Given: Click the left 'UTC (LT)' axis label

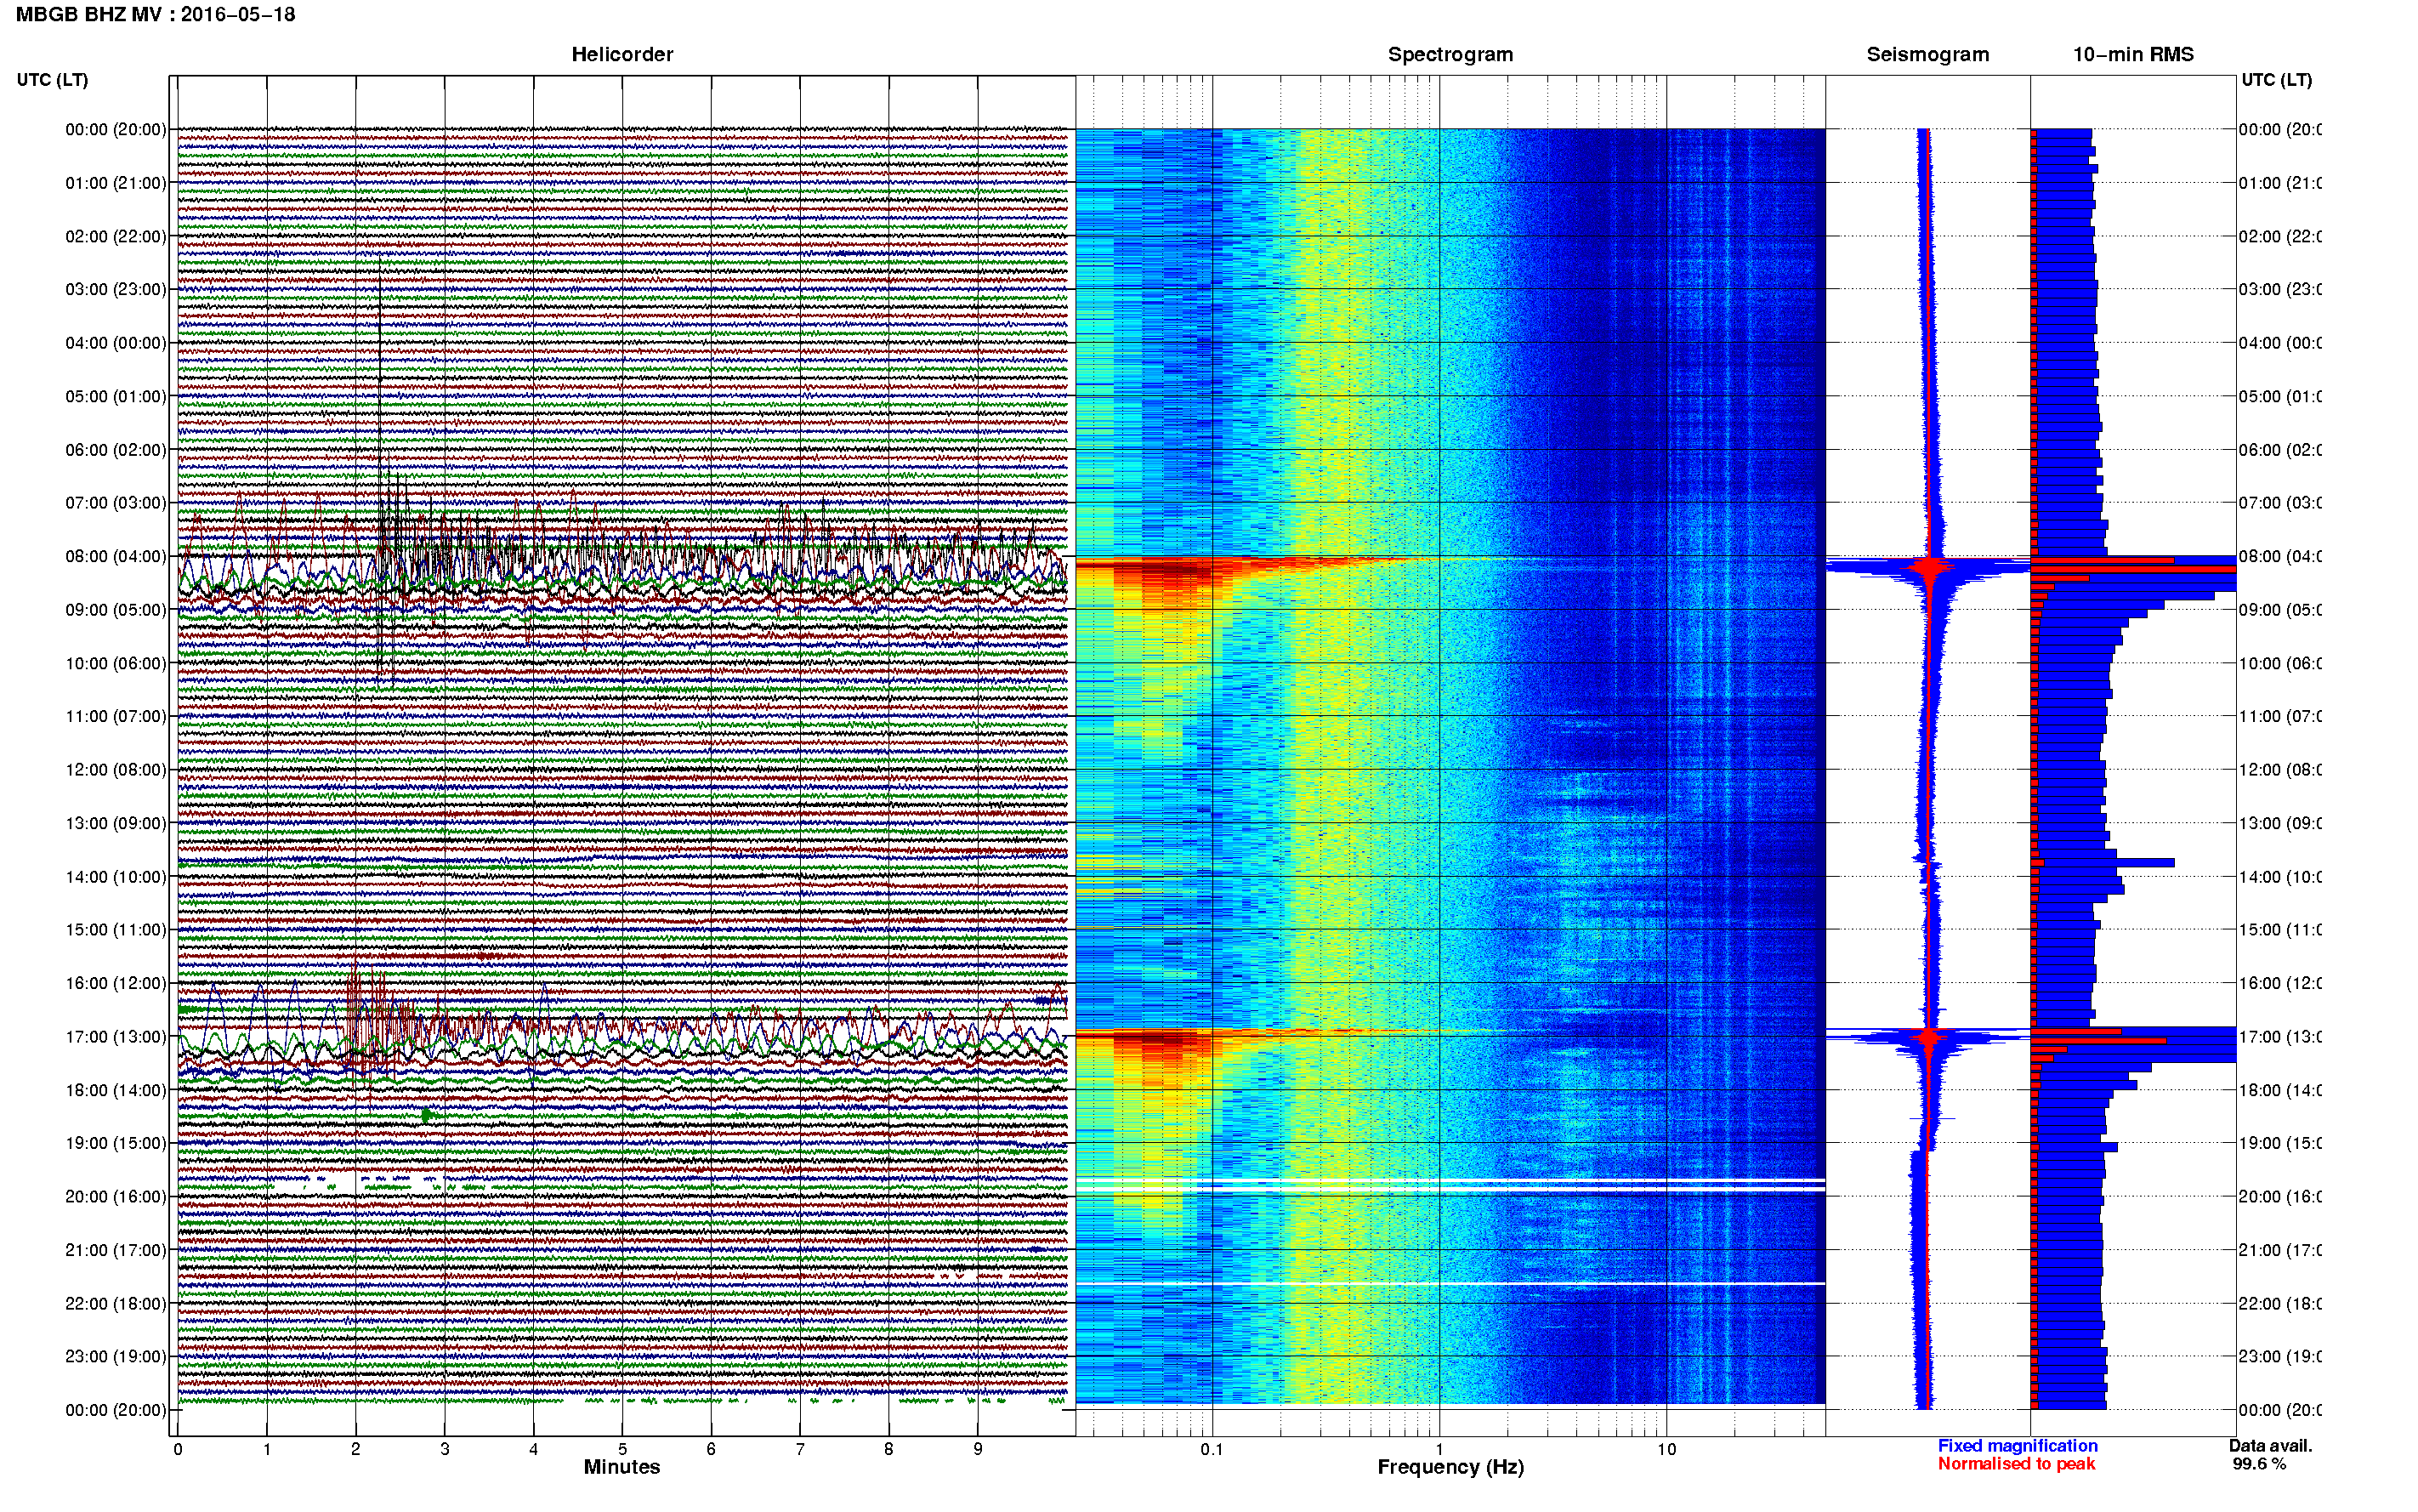Looking at the screenshot, I should point(52,80).
